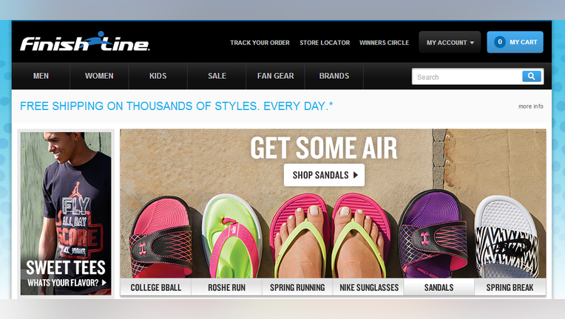Browse the Brands menu

334,76
